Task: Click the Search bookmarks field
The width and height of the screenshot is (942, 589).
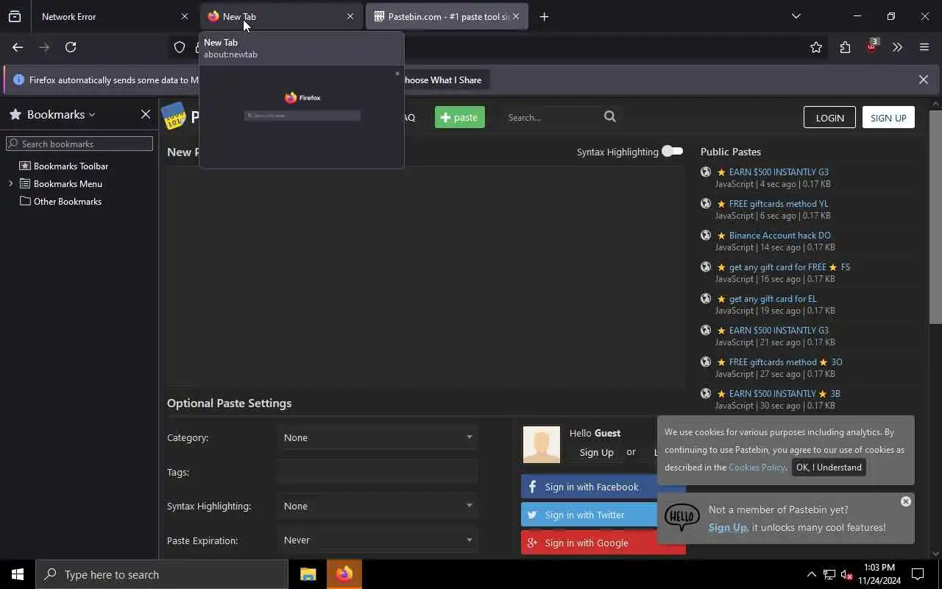Action: [79, 144]
